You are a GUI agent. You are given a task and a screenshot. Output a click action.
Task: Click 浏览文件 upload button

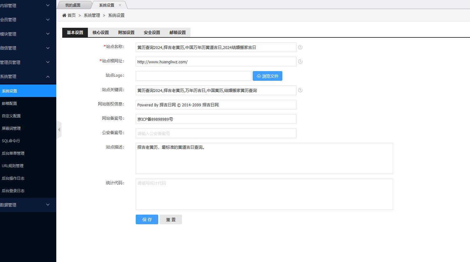click(267, 76)
